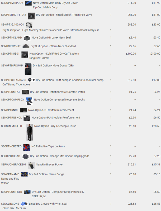The image size is (161, 211).
Task: Select SKU code SSOPTCOMPSTR
Action: point(12,192)
